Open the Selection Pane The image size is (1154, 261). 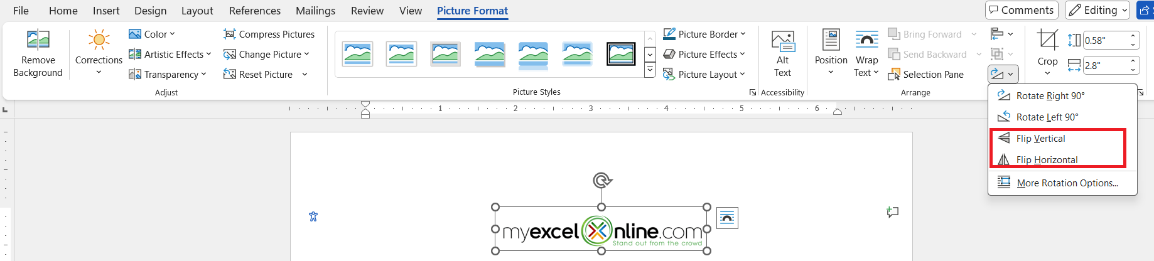(925, 74)
